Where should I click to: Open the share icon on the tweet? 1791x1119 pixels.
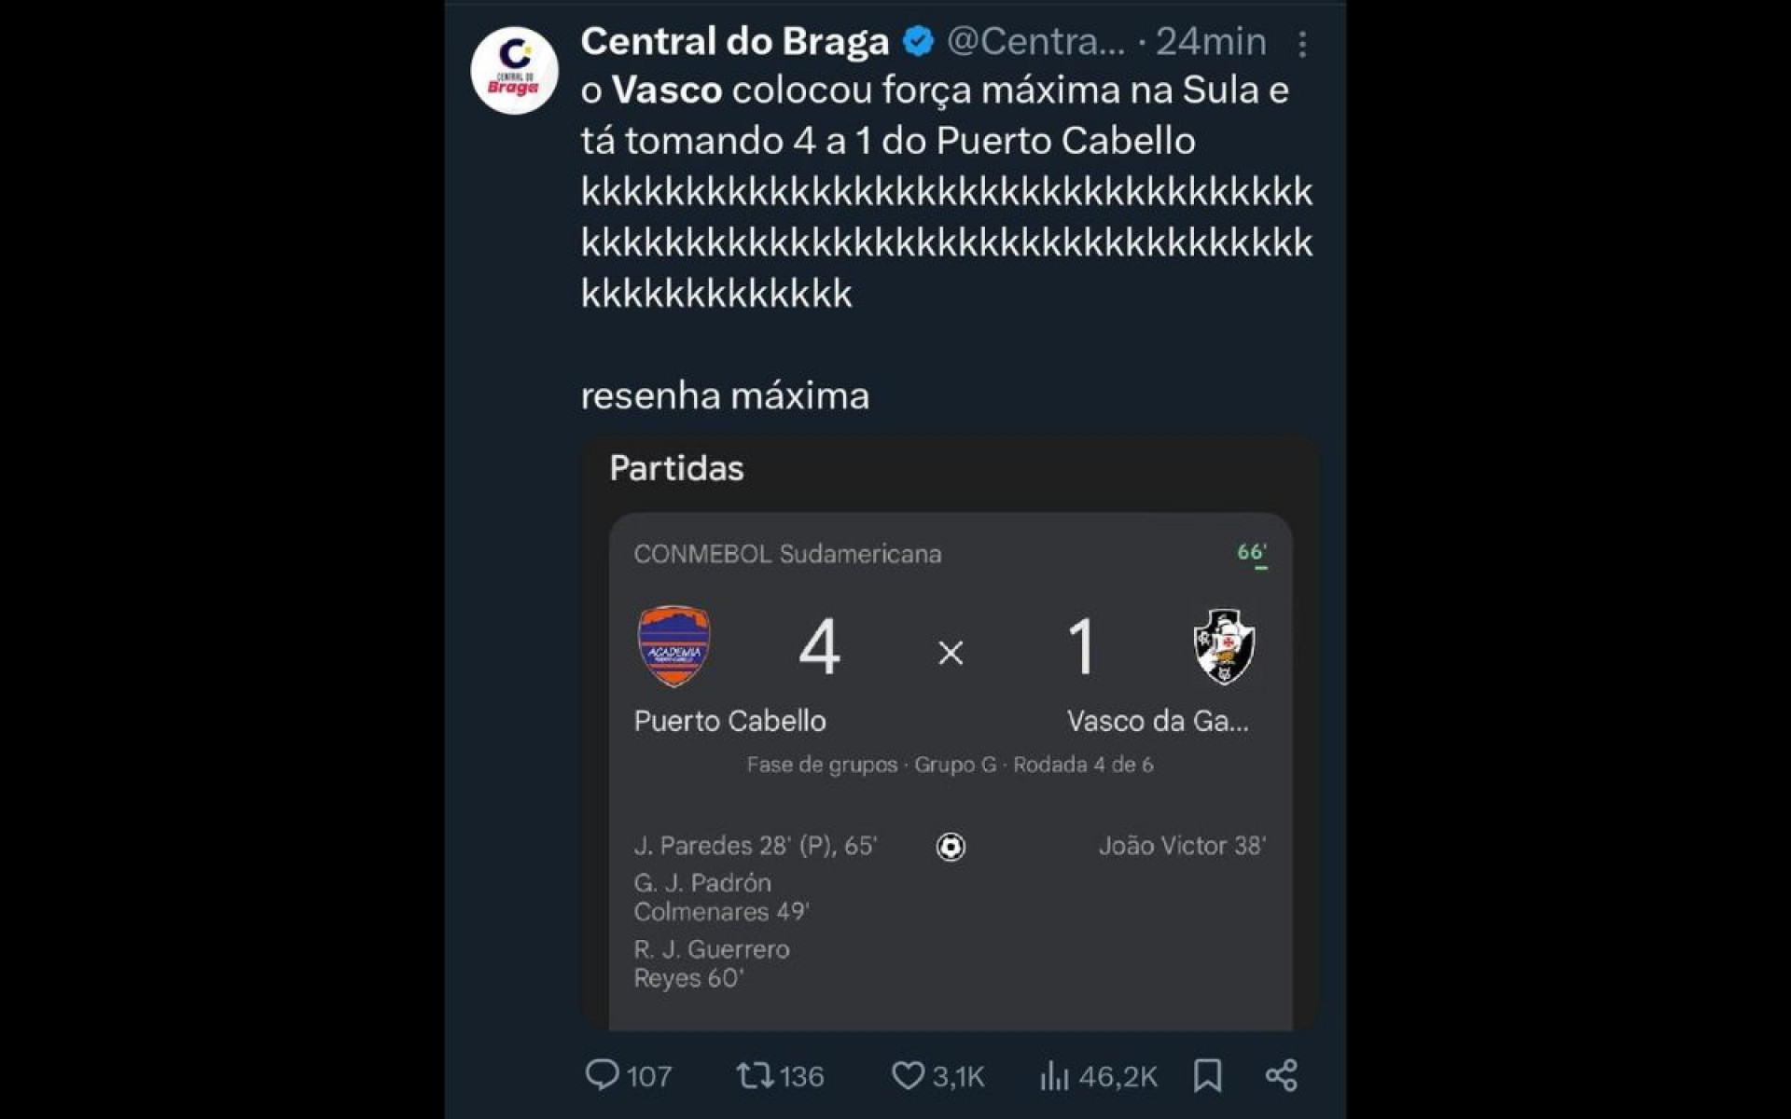1284,1075
